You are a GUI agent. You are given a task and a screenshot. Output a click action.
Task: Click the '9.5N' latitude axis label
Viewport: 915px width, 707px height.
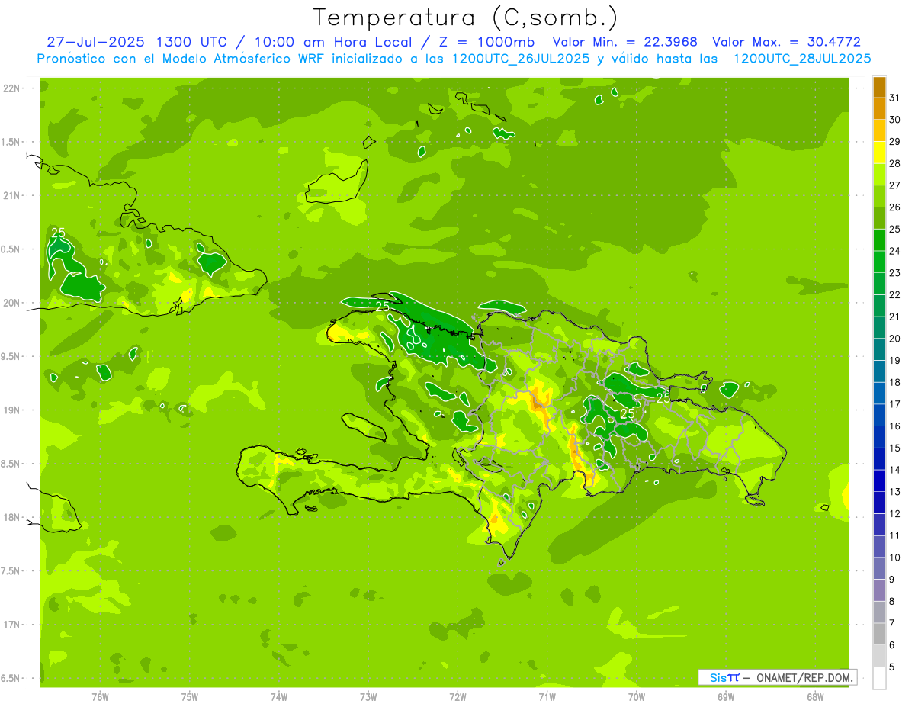(12, 356)
